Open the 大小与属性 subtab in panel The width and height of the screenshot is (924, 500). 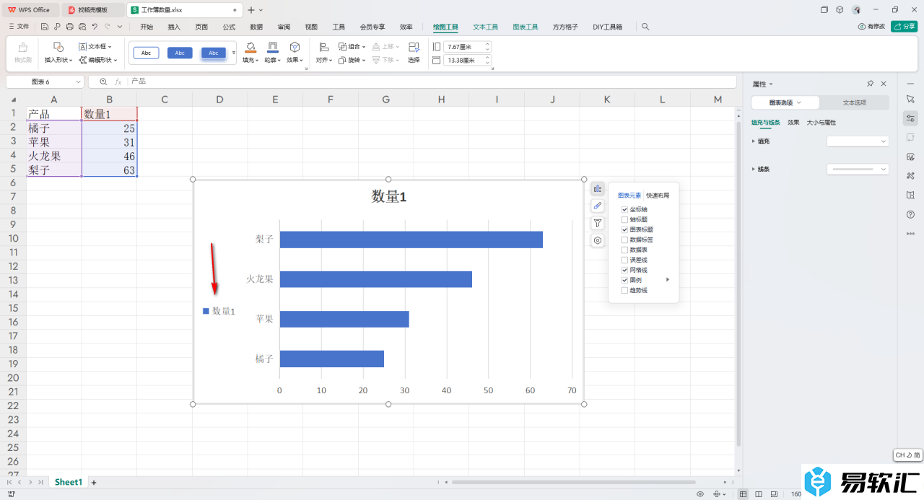821,123
